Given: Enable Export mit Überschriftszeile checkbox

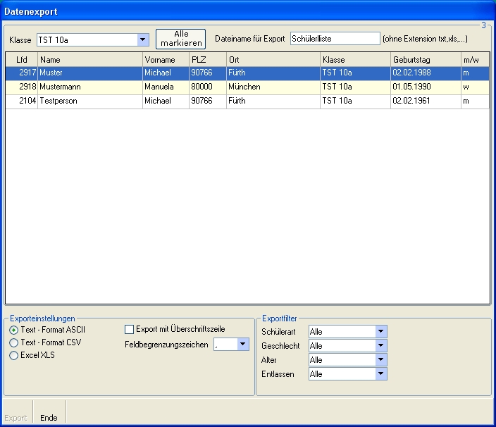Looking at the screenshot, I should [x=129, y=329].
